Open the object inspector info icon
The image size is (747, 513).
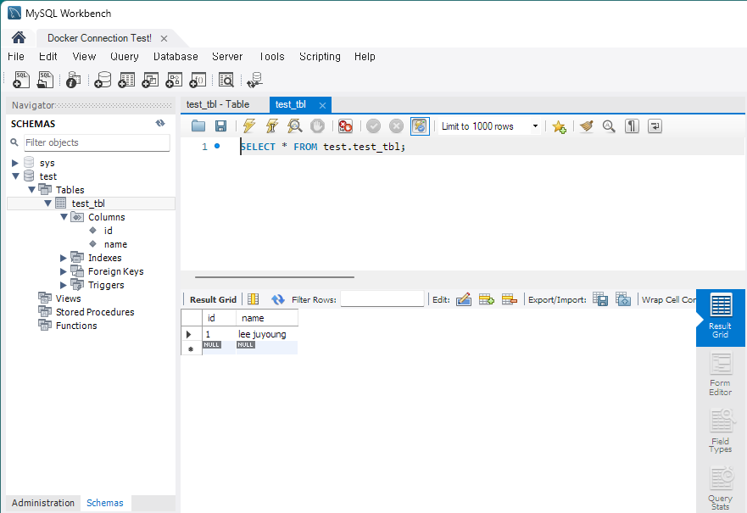[73, 80]
